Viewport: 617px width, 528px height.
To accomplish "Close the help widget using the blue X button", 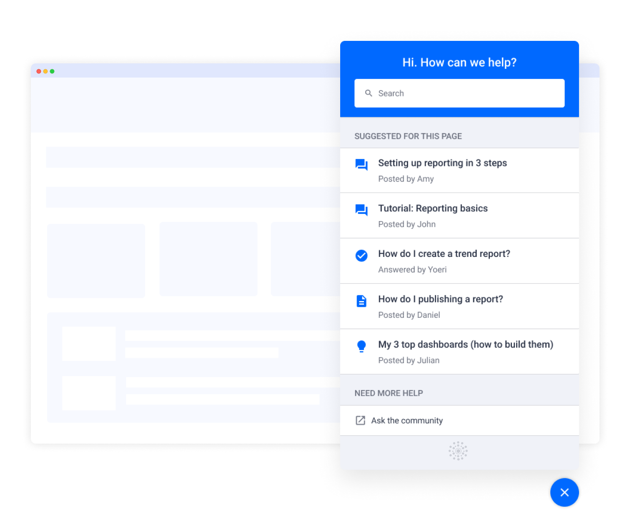I will [564, 493].
